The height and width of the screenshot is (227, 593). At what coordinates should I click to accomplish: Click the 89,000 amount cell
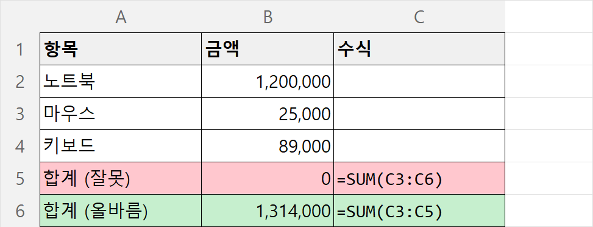(268, 146)
